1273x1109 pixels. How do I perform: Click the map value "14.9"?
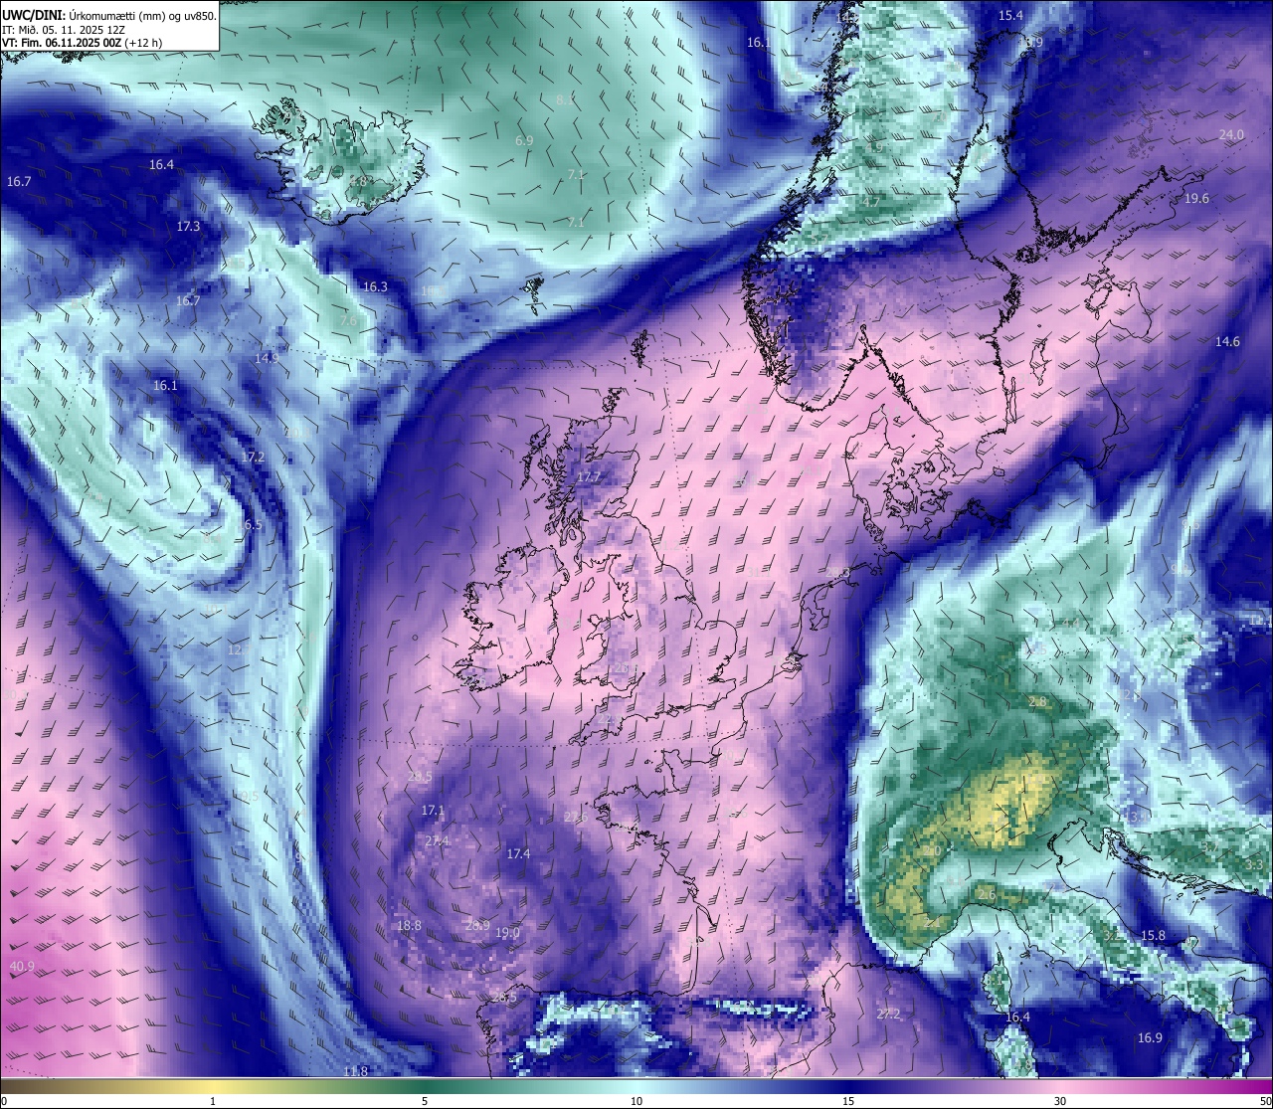point(267,358)
